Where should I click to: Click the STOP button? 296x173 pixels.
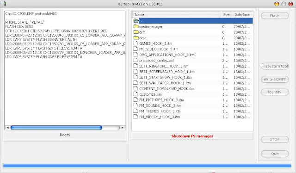[x=275, y=140]
